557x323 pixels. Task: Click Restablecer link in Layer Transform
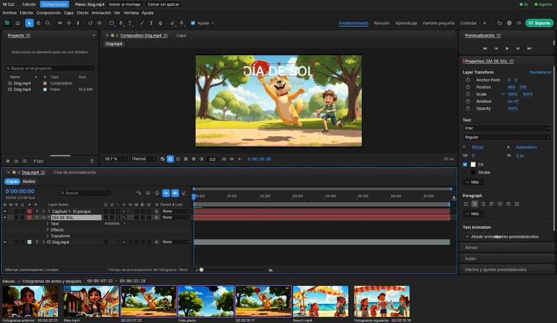coord(540,72)
